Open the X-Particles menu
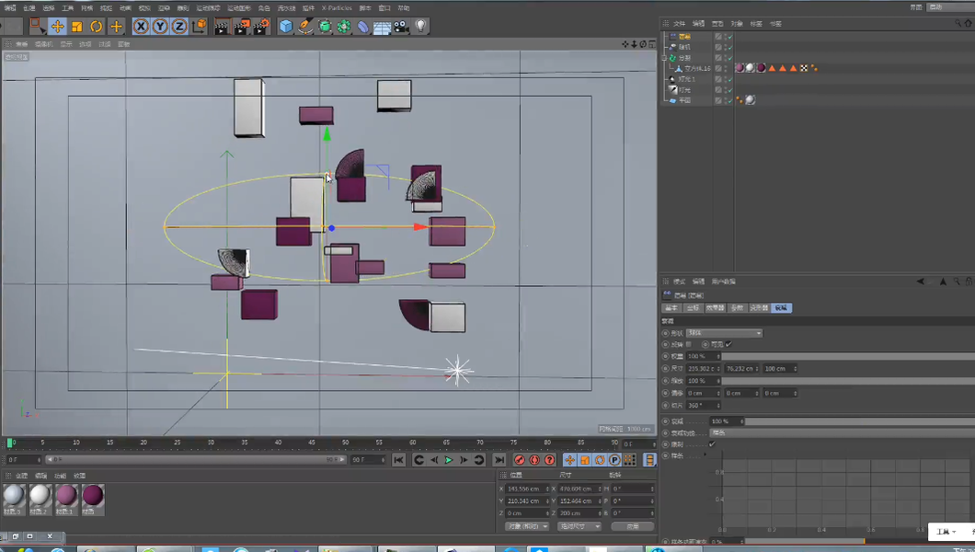This screenshot has width=975, height=552. (x=336, y=8)
